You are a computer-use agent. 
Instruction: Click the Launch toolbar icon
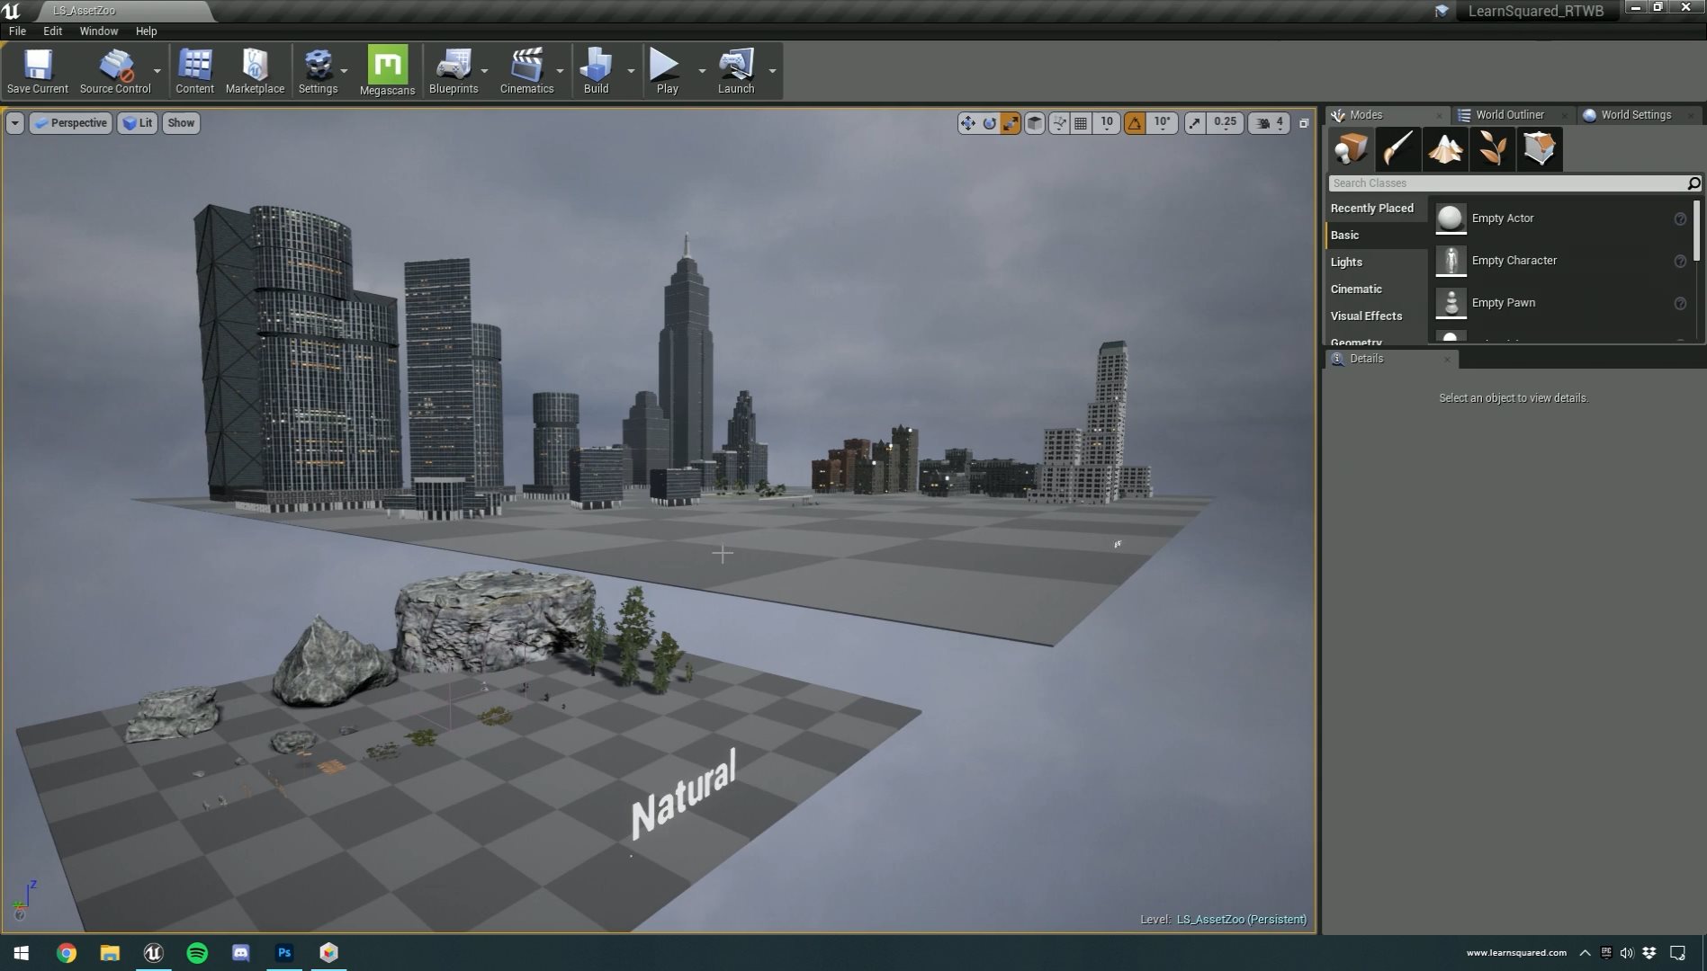tap(736, 71)
